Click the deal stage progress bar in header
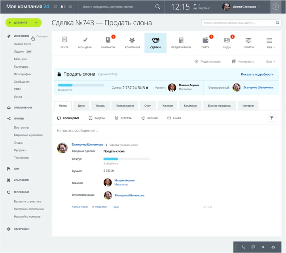This screenshot has height=253, width=286. click(81, 85)
